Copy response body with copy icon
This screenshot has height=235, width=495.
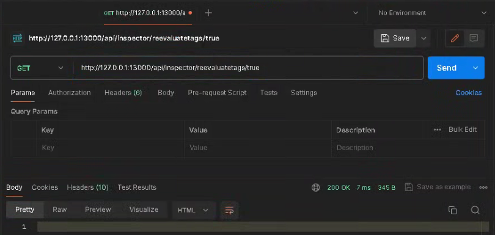click(452, 211)
